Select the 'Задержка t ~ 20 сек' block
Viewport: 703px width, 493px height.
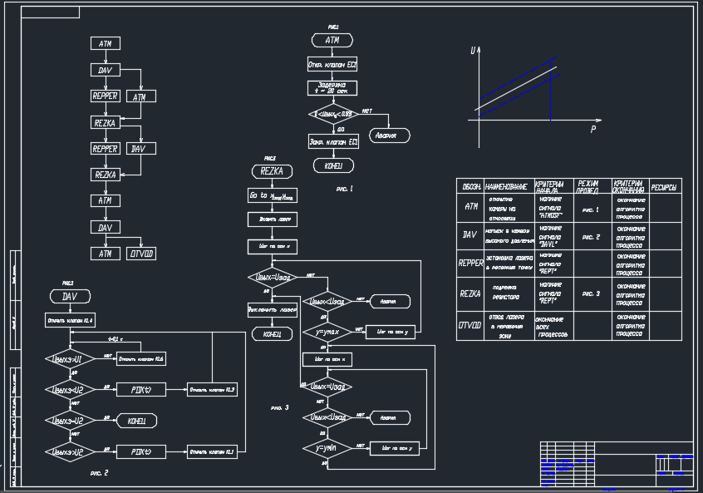(332, 88)
